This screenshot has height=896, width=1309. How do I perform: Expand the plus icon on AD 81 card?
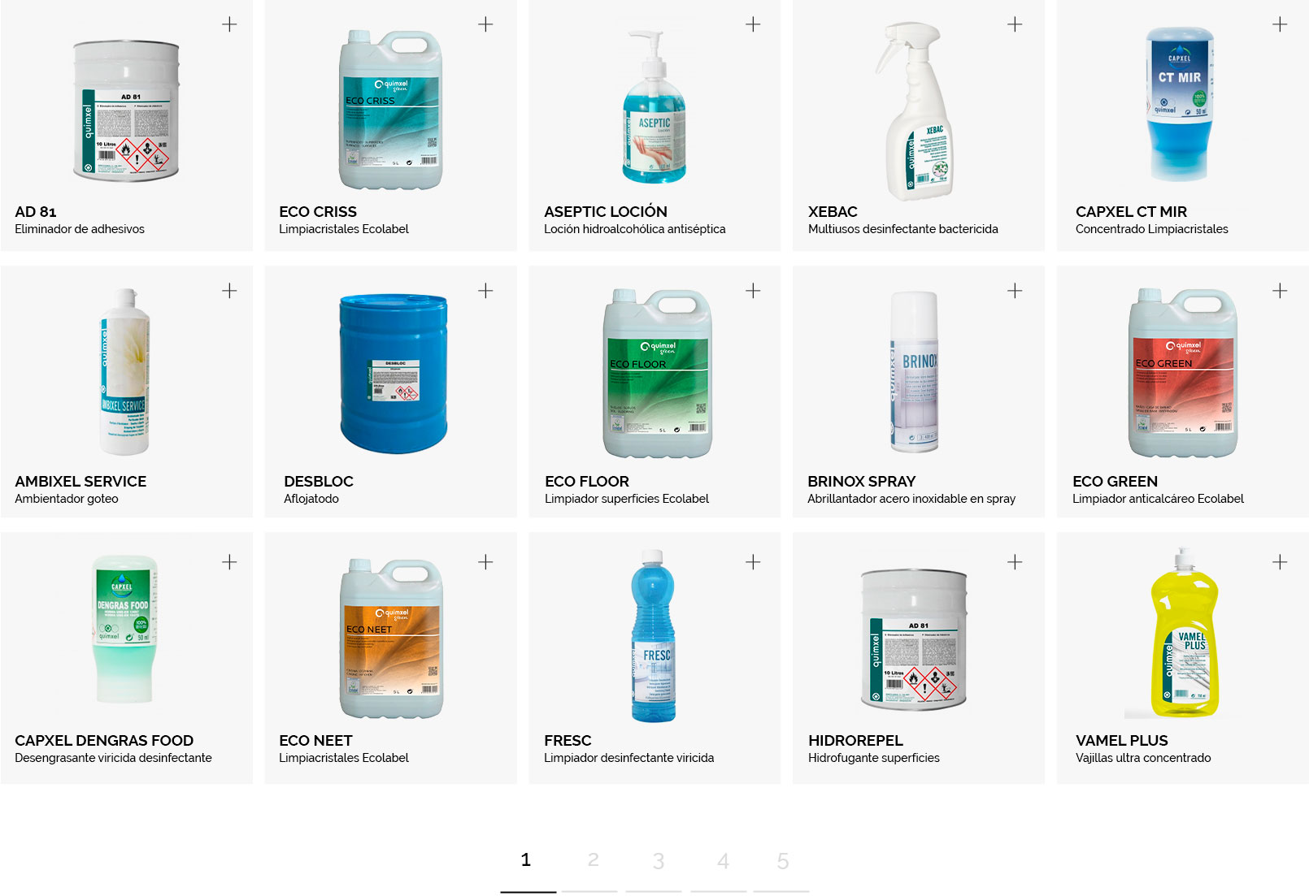pyautogui.click(x=229, y=24)
